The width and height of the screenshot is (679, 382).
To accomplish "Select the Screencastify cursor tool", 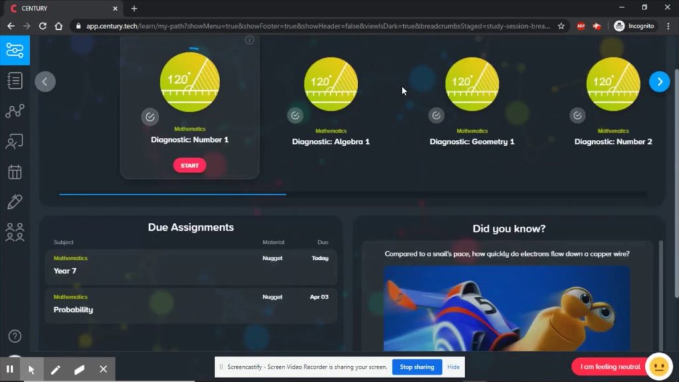I will coord(32,369).
